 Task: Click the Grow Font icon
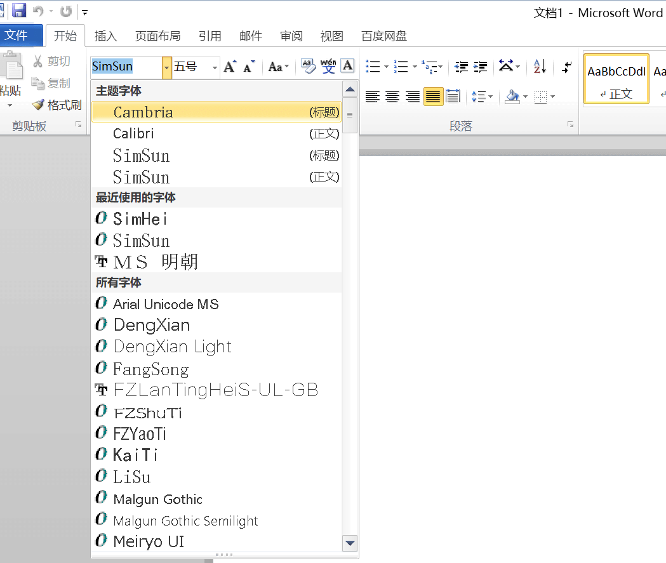tap(230, 67)
